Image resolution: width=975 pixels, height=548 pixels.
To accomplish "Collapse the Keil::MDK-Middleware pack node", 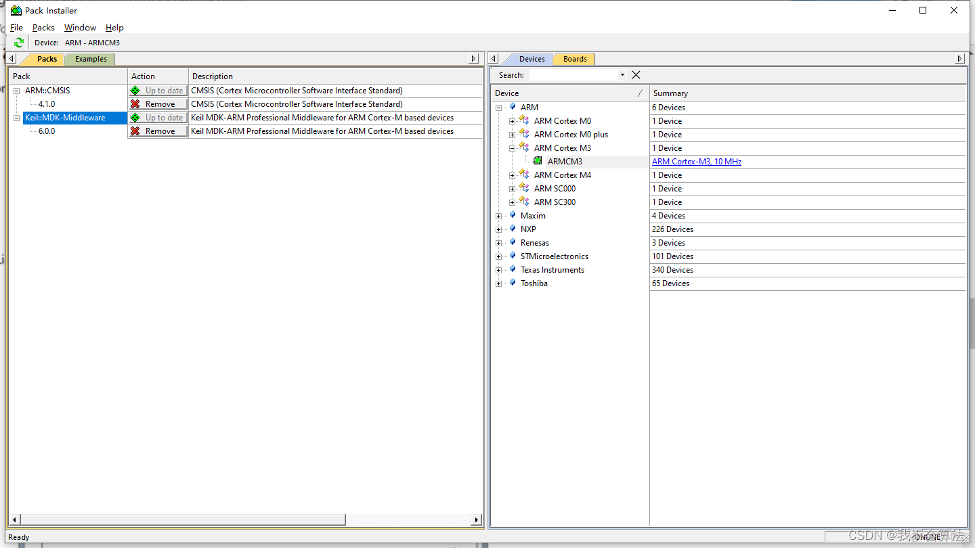I will [17, 118].
